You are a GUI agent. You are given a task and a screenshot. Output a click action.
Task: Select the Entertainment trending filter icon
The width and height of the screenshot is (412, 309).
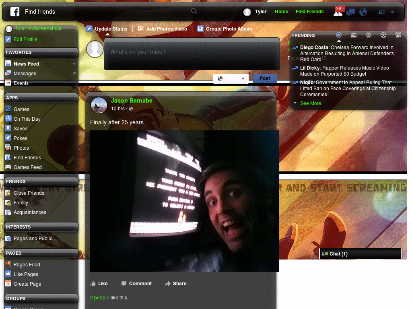[398, 35]
